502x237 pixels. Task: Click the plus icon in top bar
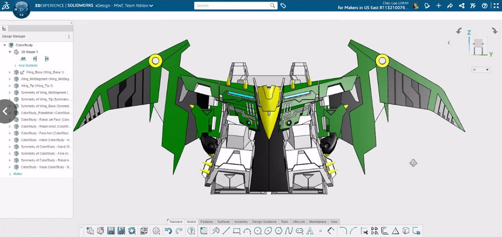439,5
